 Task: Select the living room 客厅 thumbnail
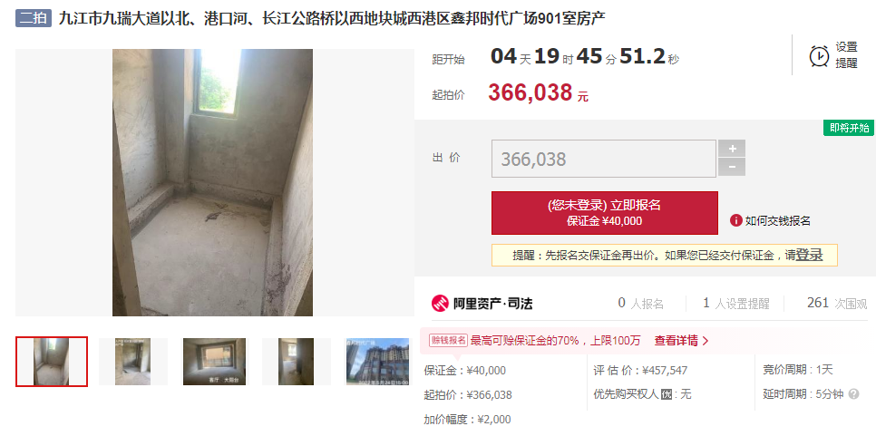(215, 361)
